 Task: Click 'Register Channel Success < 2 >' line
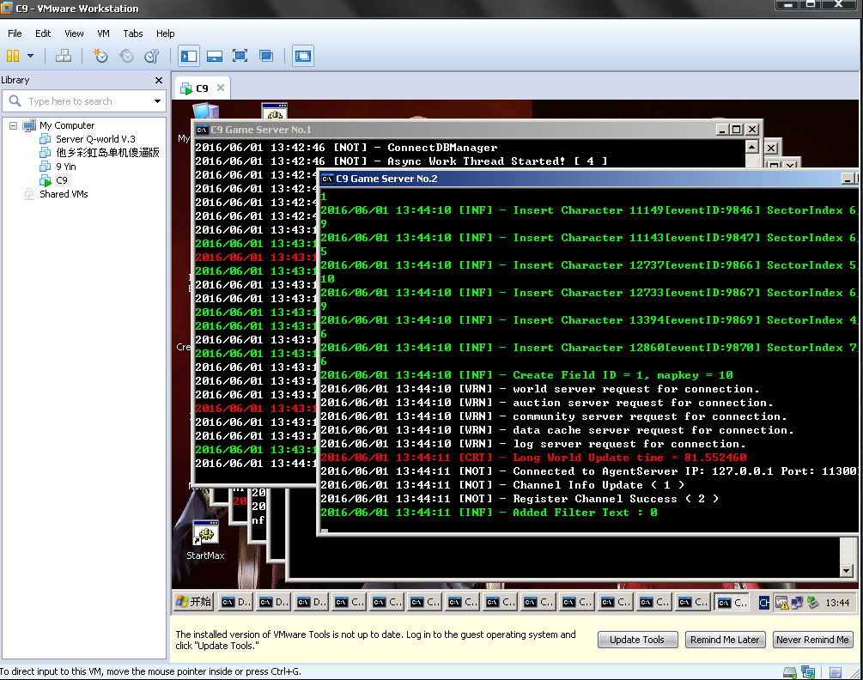pos(520,499)
